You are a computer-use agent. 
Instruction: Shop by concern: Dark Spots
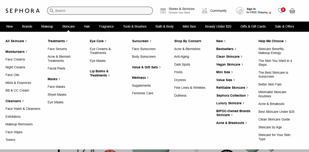(182, 64)
